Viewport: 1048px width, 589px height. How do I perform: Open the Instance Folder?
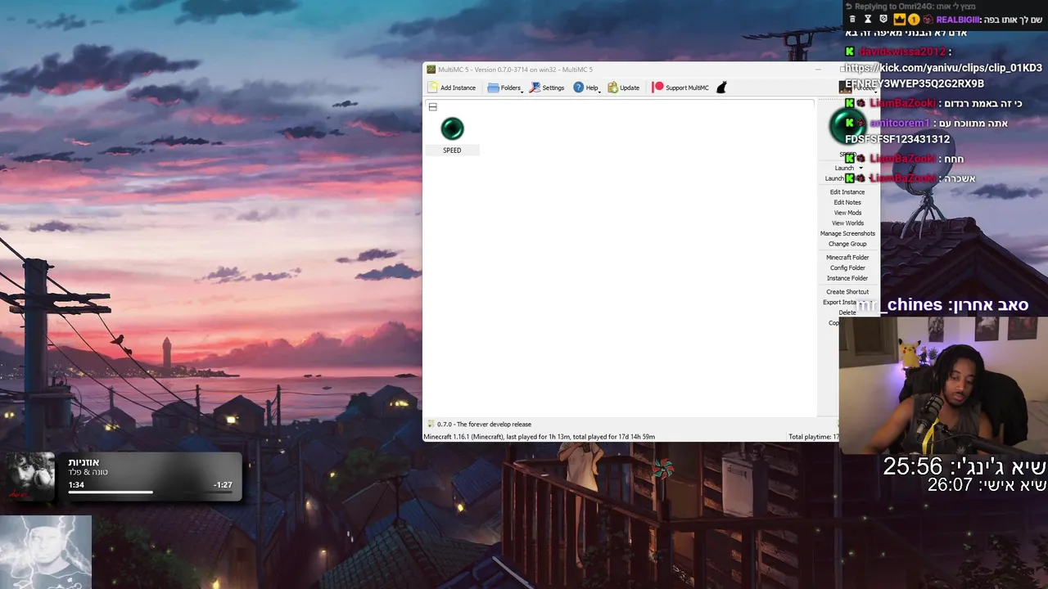[x=847, y=278]
